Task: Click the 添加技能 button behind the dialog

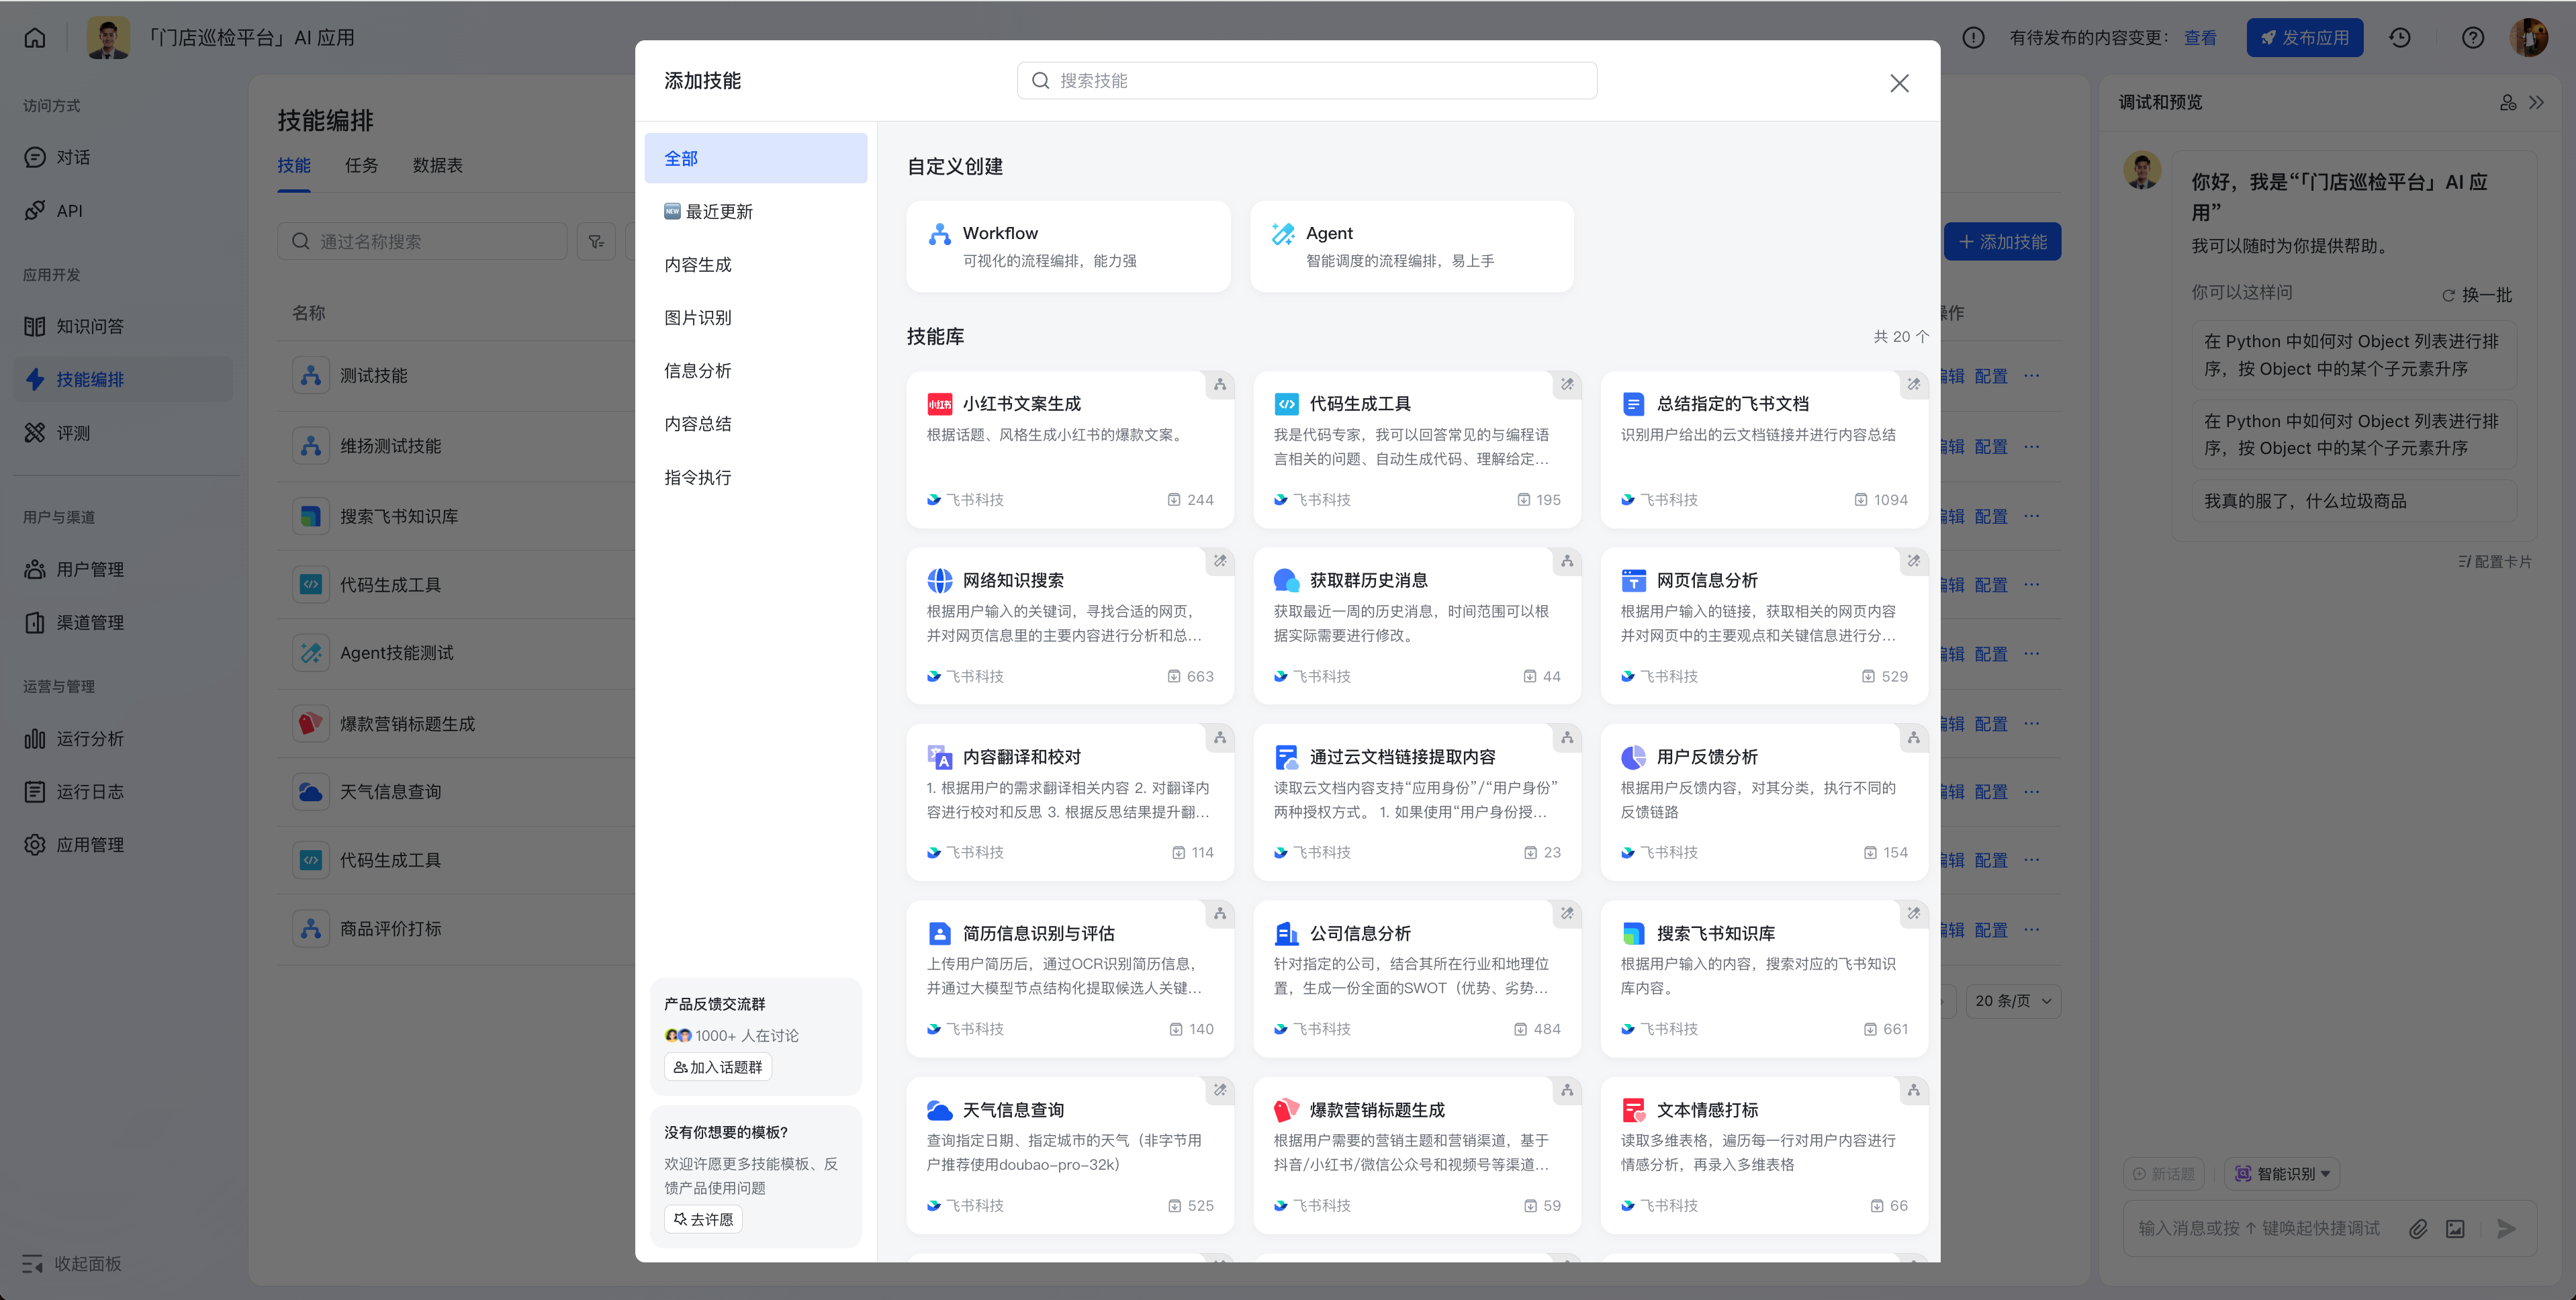Action: point(2002,241)
